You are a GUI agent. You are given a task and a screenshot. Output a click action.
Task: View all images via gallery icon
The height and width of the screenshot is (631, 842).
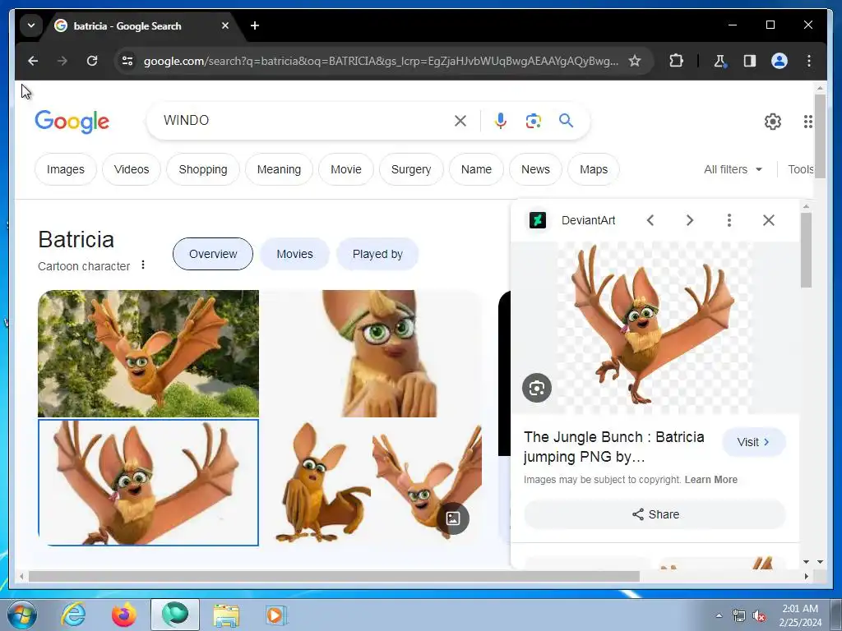pyautogui.click(x=453, y=518)
